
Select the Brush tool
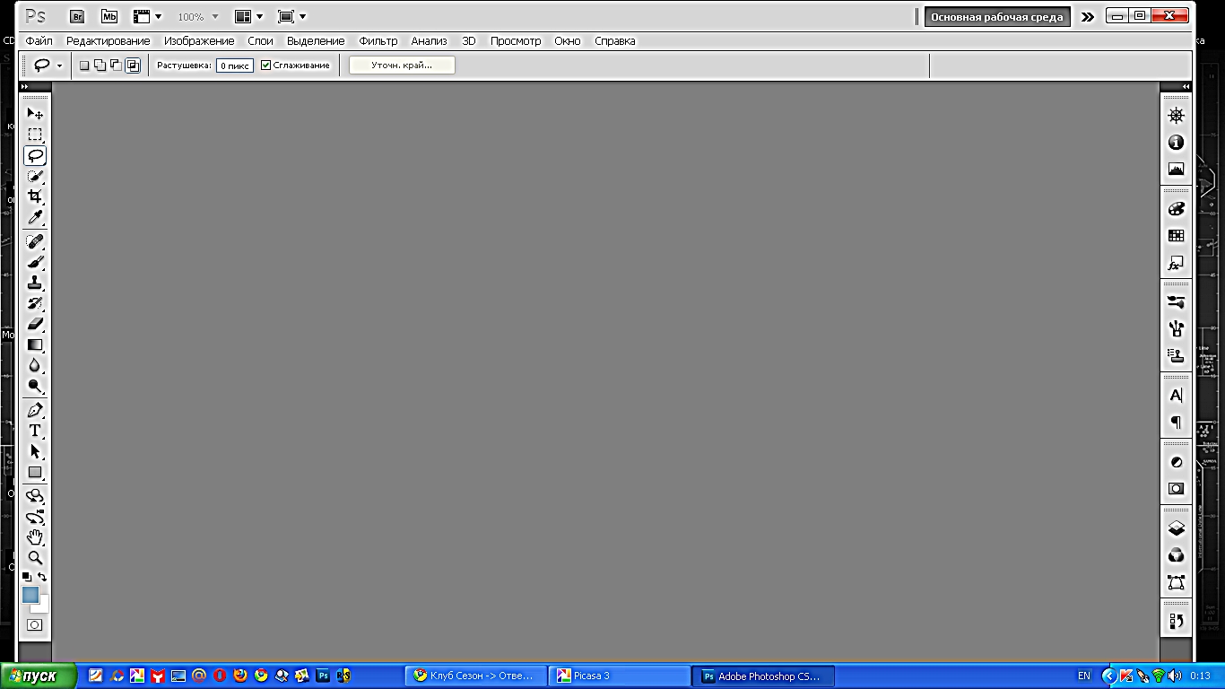[35, 262]
